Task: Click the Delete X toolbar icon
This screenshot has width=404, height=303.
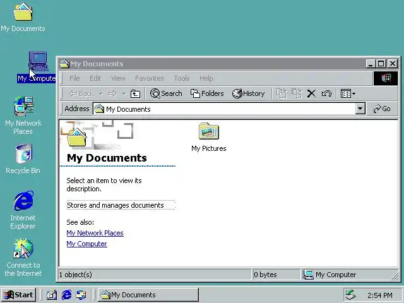Action: pos(311,93)
